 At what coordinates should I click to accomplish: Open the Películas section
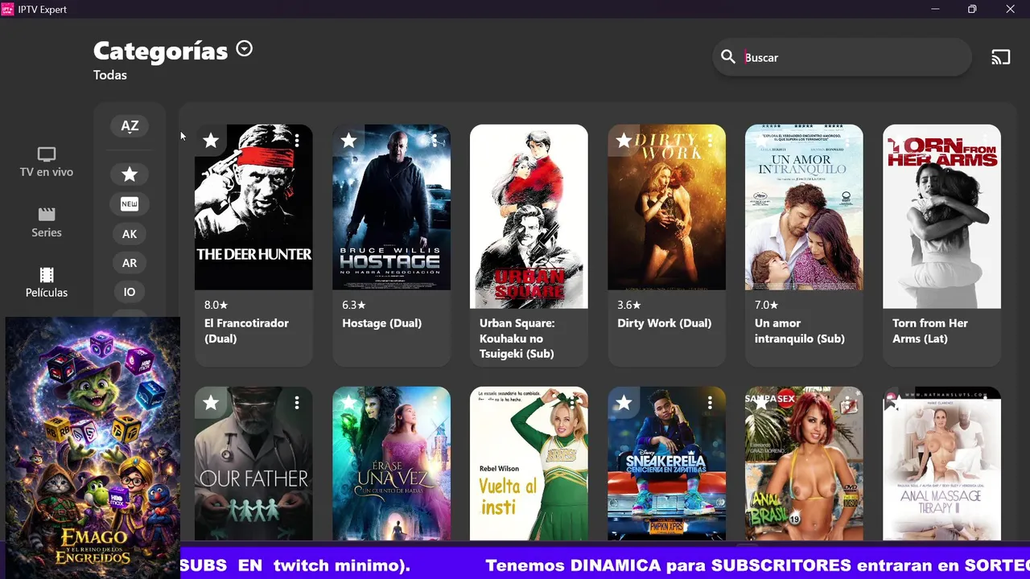[x=47, y=282]
